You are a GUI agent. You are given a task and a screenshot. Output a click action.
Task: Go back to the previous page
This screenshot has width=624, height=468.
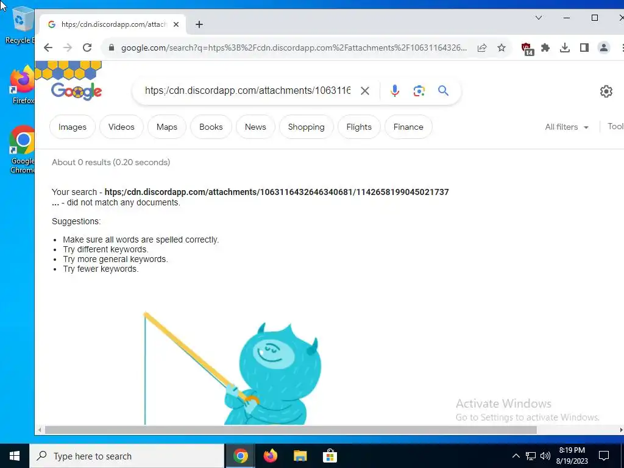click(x=48, y=48)
